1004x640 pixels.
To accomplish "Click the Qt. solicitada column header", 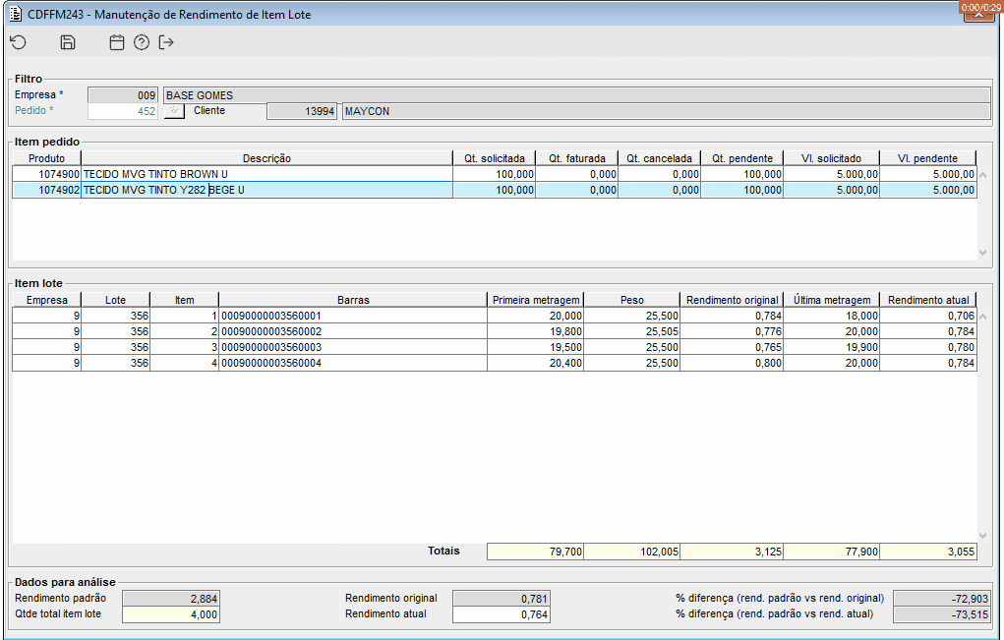I will (x=495, y=158).
